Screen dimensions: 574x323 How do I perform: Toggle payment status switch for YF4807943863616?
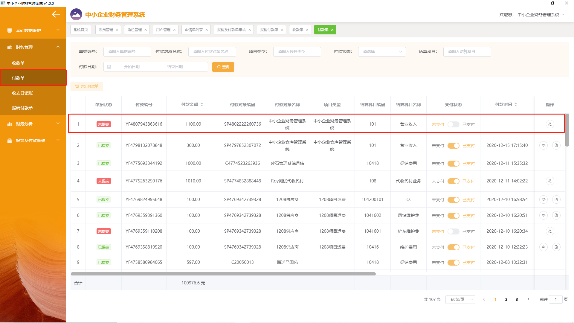[x=453, y=124]
